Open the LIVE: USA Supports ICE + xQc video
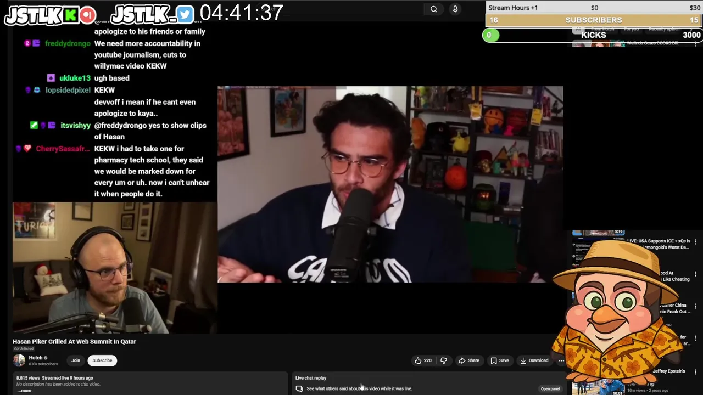 pyautogui.click(x=658, y=244)
